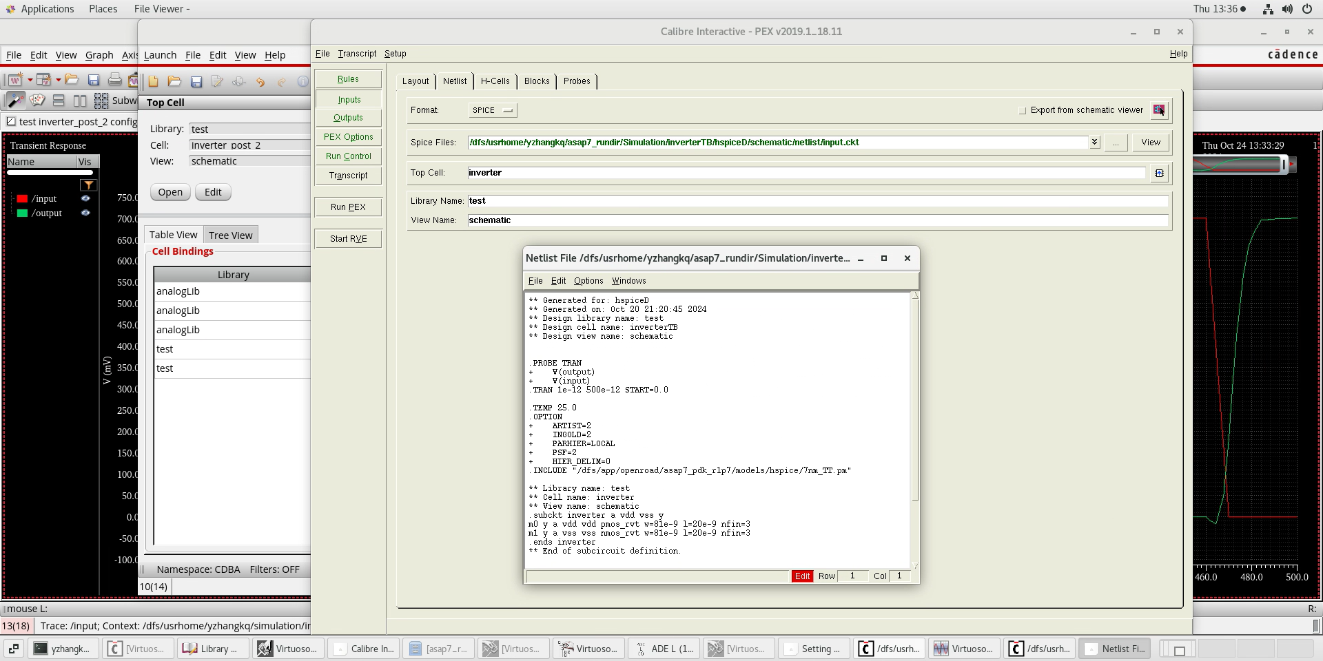1323x661 pixels.
Task: Click the orange undo arrow icon
Action: tap(260, 81)
